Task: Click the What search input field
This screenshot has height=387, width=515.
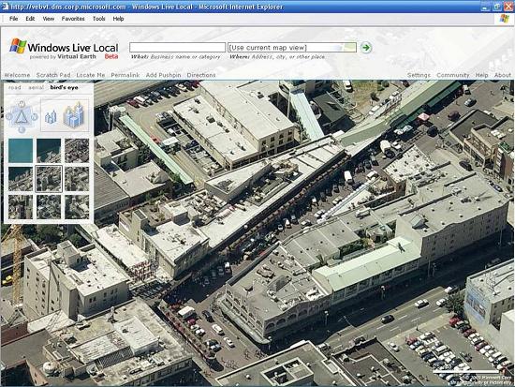Action: (x=177, y=48)
